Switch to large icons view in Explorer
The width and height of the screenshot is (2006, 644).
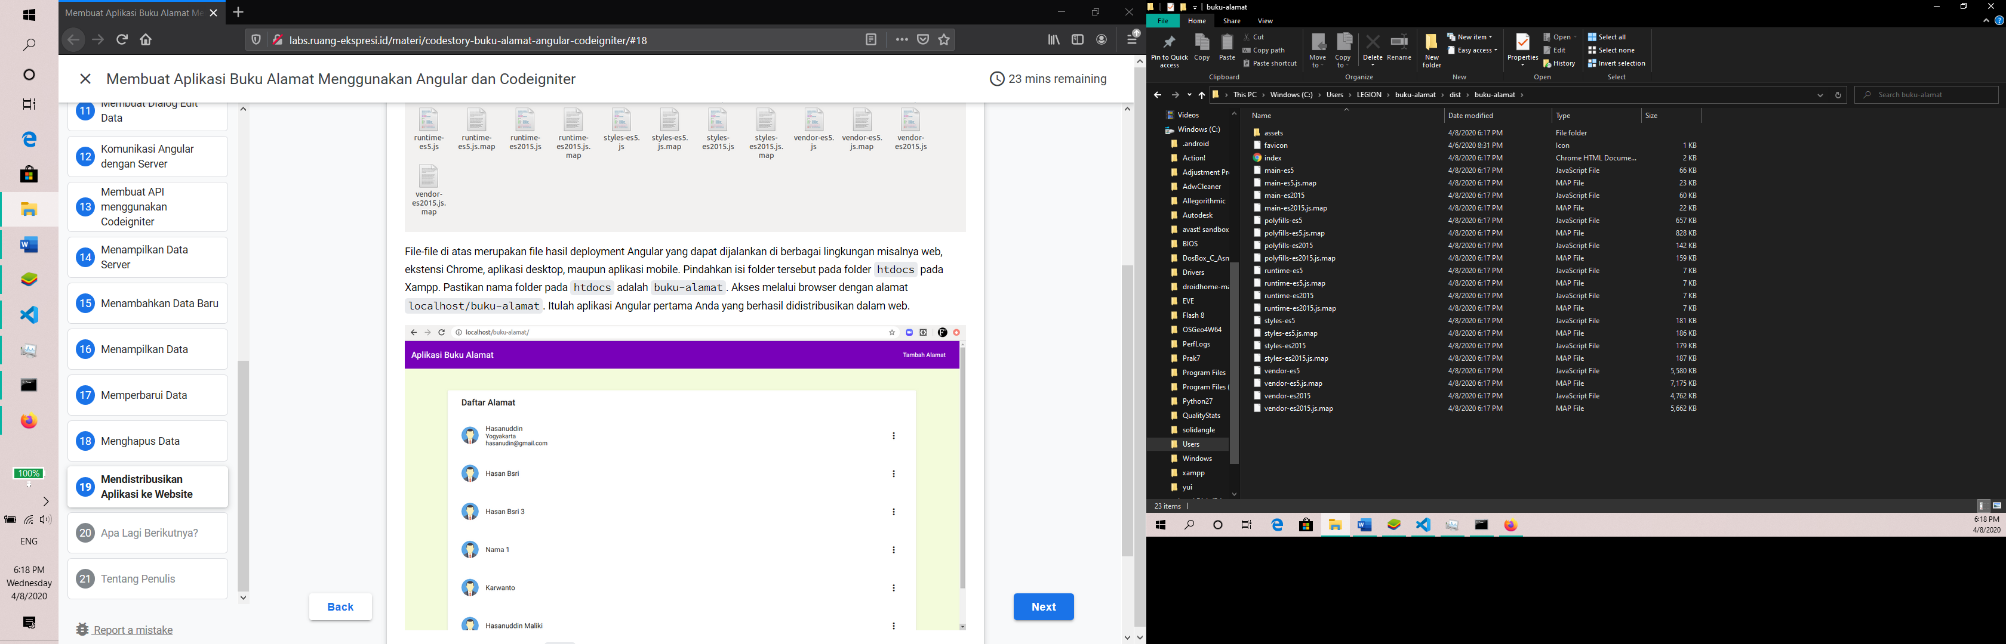1996,506
